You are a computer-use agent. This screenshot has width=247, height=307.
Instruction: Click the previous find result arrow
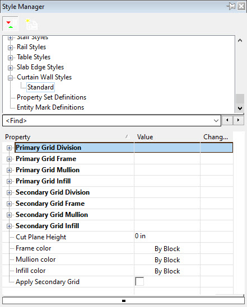[227, 120]
